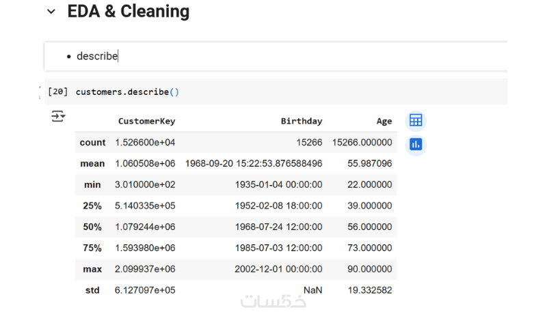
Task: Select the mean row label
Action: (92, 164)
